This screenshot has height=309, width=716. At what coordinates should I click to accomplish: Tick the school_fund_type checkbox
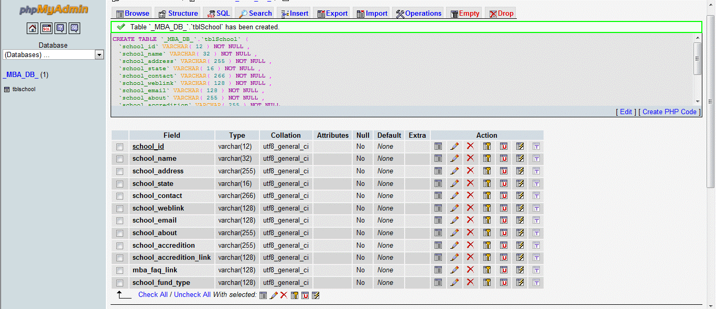120,283
